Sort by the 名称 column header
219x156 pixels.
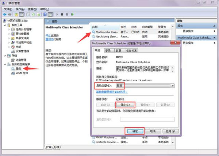[x=105, y=27]
